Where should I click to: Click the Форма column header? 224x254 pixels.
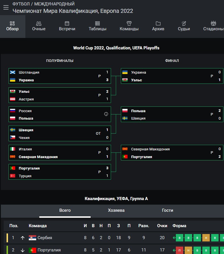pyautogui.click(x=179, y=226)
